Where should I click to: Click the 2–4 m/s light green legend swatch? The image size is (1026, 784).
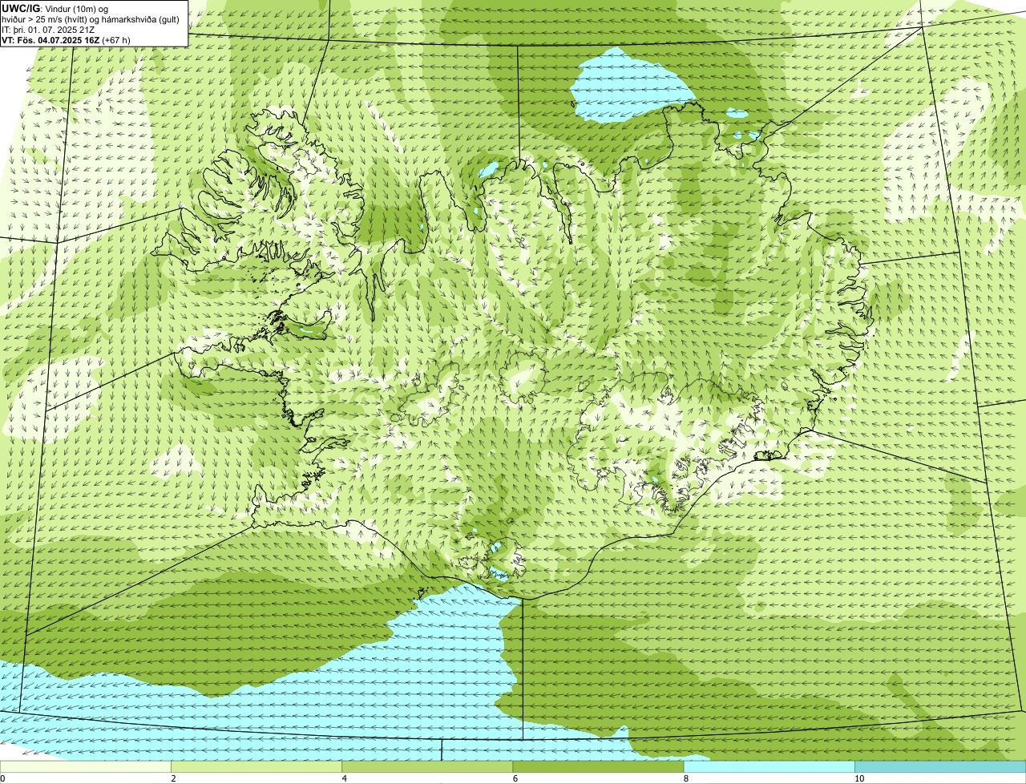256,767
